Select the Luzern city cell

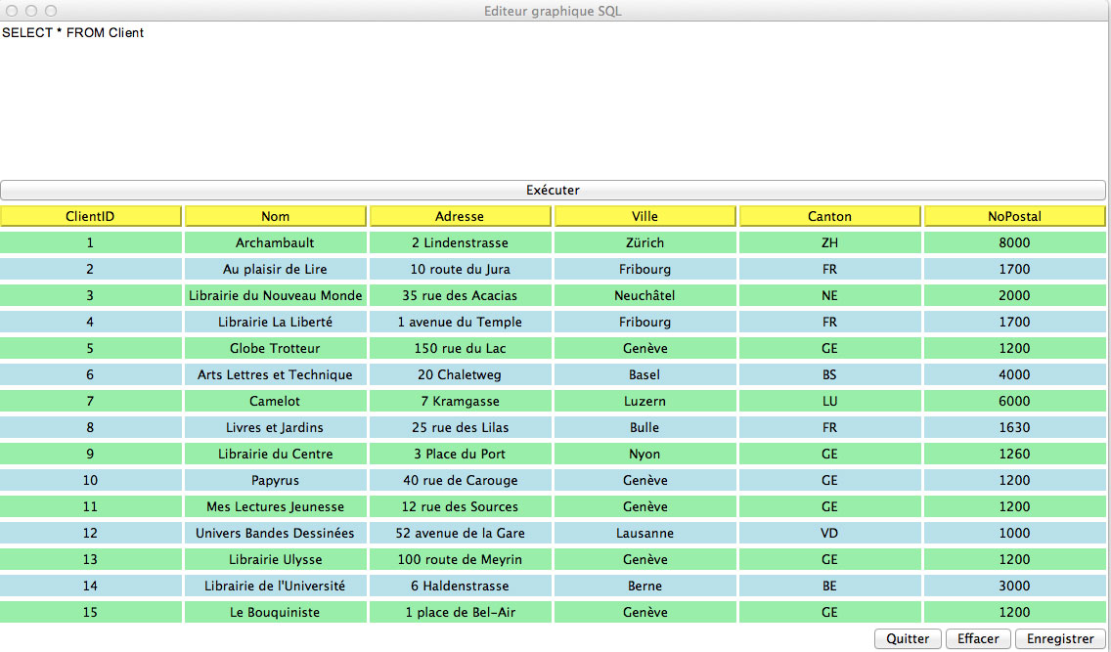click(x=644, y=401)
